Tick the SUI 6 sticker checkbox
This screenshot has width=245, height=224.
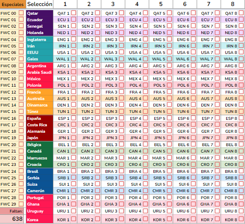[x=193, y=184]
